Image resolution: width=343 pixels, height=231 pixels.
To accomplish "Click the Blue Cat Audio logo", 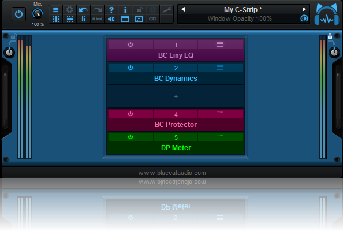I will (x=327, y=14).
